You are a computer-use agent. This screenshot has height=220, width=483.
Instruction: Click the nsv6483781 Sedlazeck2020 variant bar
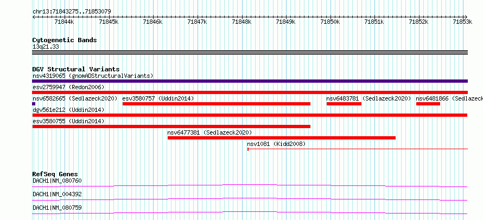click(x=344, y=104)
